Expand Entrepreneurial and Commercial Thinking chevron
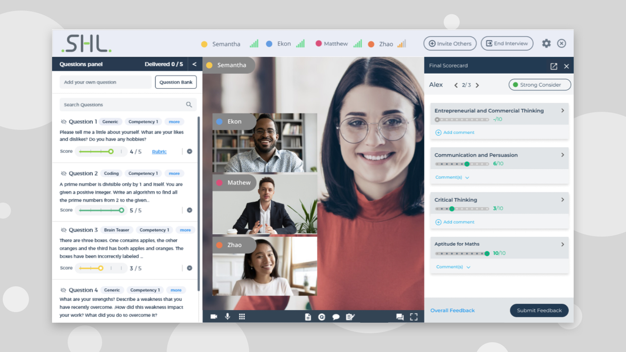Image resolution: width=626 pixels, height=352 pixels. (x=563, y=111)
